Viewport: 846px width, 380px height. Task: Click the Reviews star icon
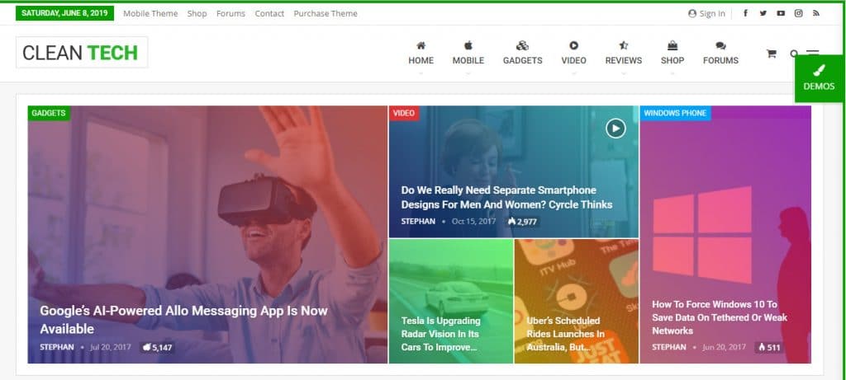click(624, 46)
